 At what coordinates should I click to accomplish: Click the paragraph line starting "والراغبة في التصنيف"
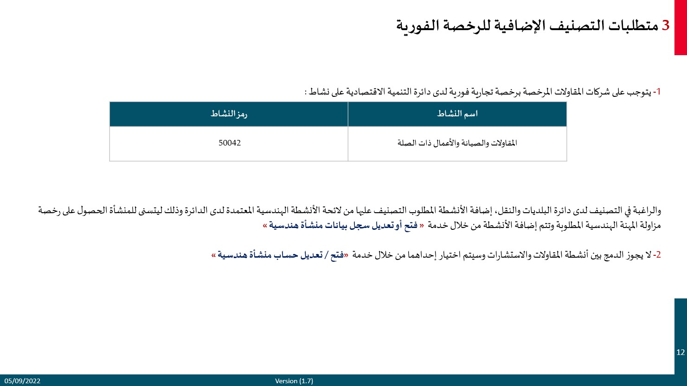[349, 211]
